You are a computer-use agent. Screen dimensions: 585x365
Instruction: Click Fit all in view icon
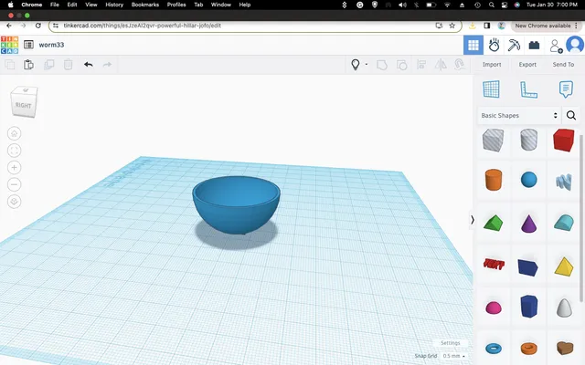click(15, 151)
